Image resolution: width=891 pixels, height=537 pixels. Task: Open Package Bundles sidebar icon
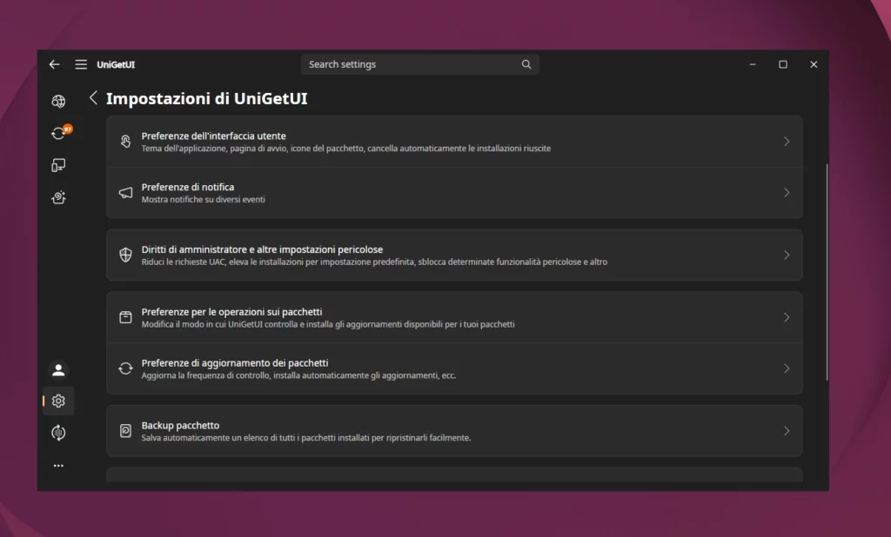58,197
